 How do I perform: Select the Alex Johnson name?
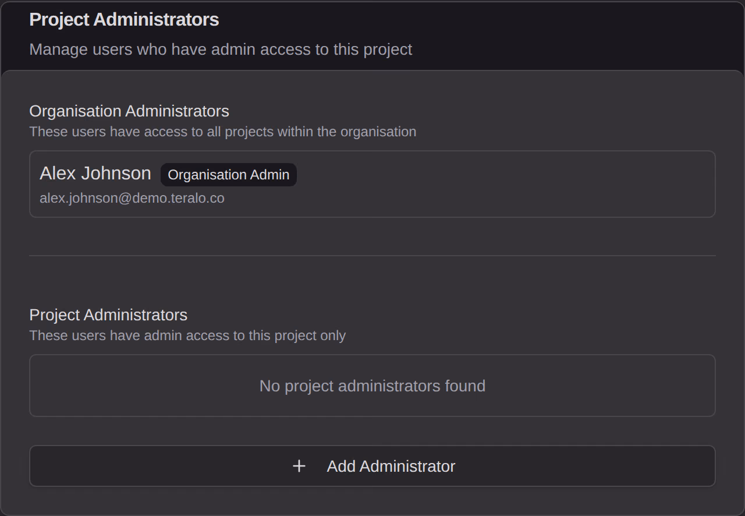click(95, 174)
